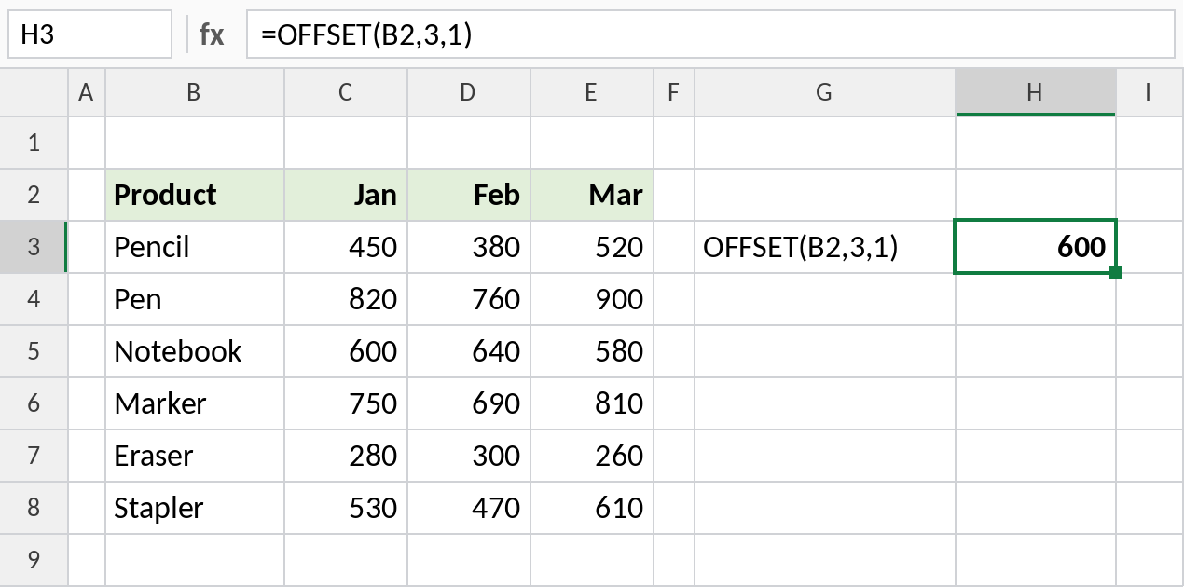Select column G header
The image size is (1184, 587).
[825, 91]
